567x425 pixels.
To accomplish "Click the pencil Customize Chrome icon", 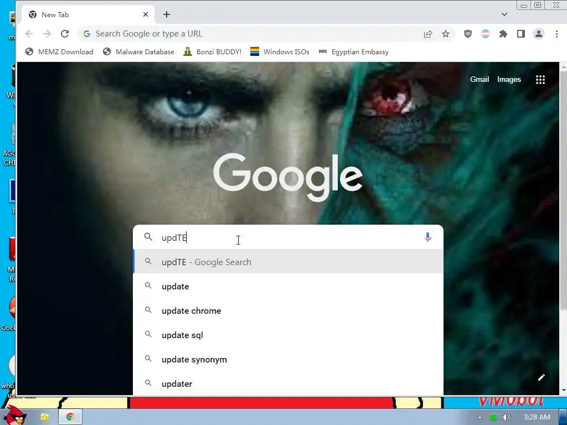I will 542,377.
